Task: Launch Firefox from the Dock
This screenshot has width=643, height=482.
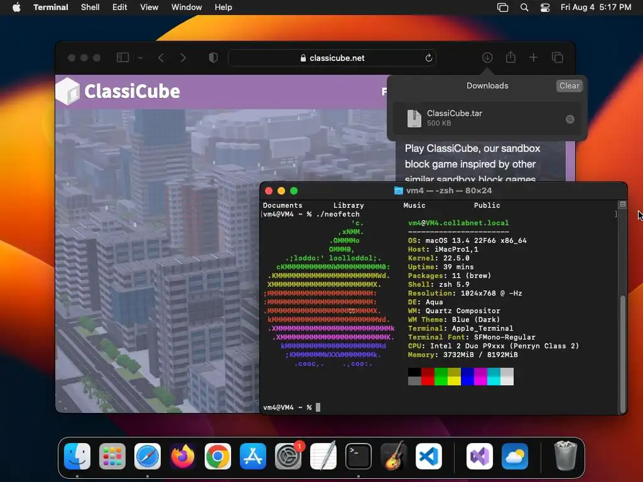Action: [x=183, y=456]
